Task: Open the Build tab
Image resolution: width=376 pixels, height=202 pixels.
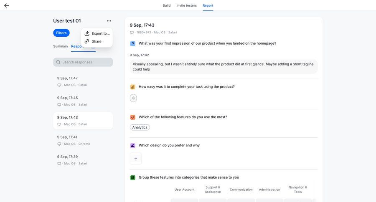Action: pos(166,5)
